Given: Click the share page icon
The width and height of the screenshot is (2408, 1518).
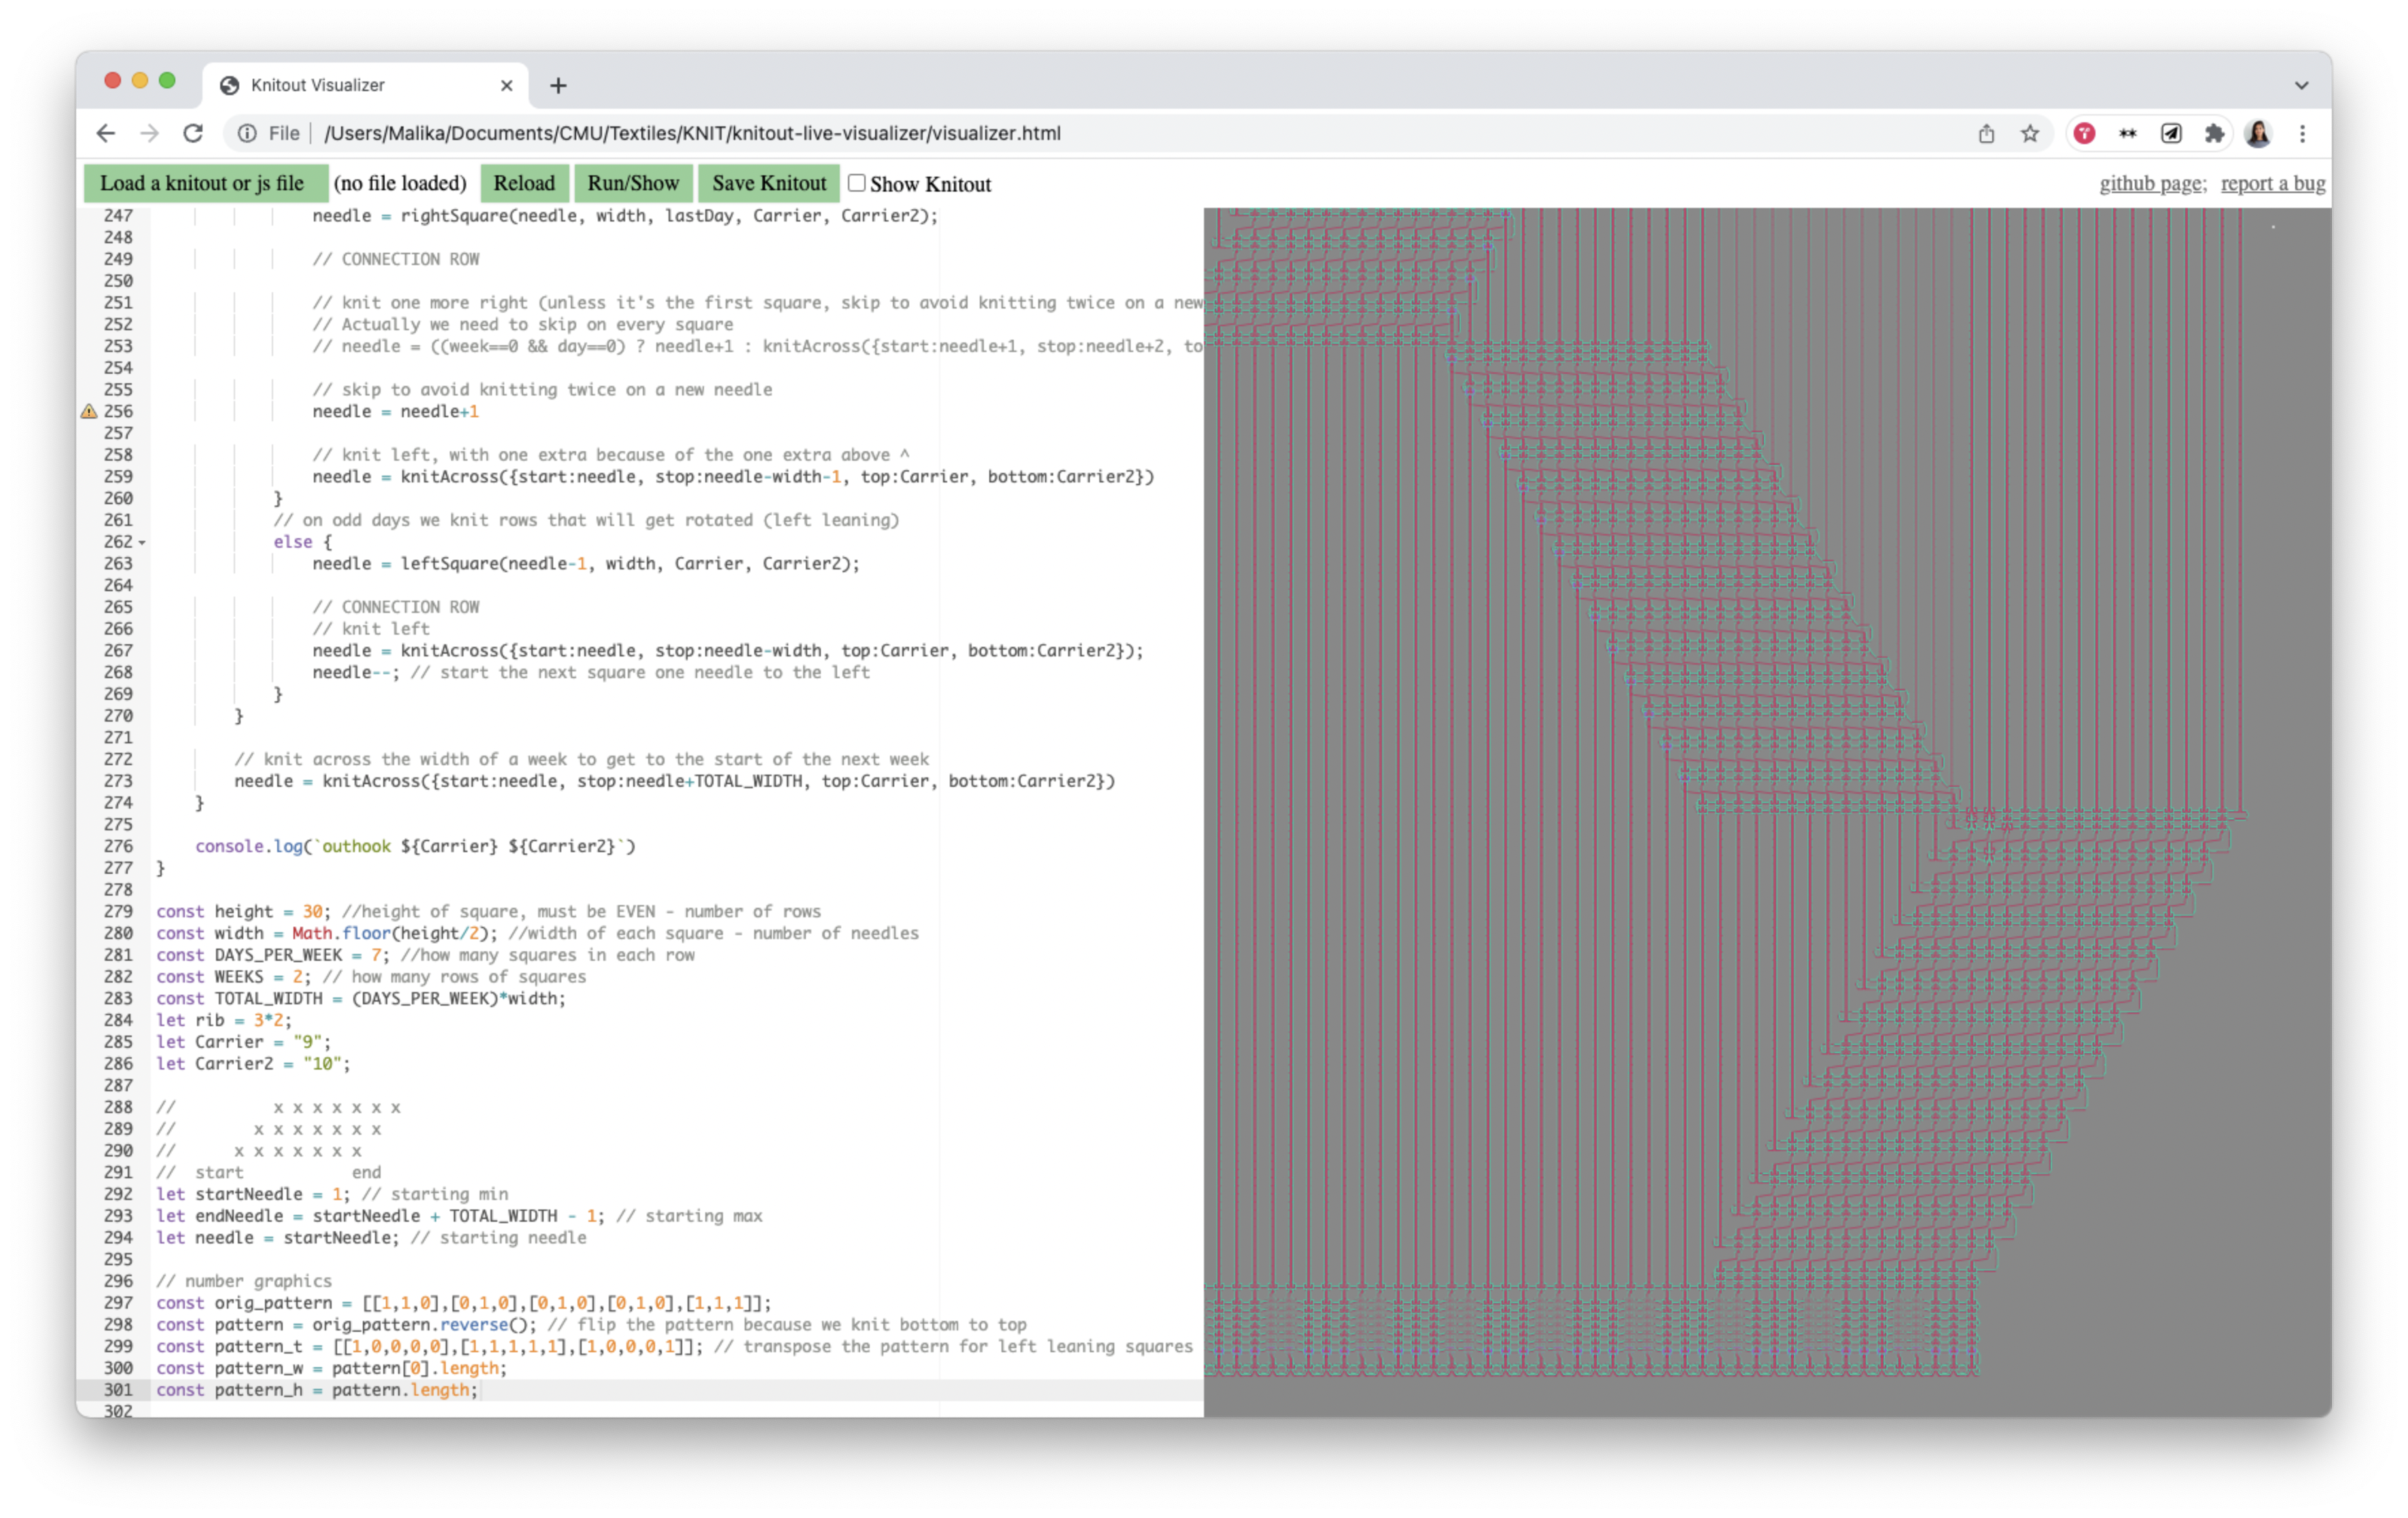Looking at the screenshot, I should pyautogui.click(x=1986, y=133).
